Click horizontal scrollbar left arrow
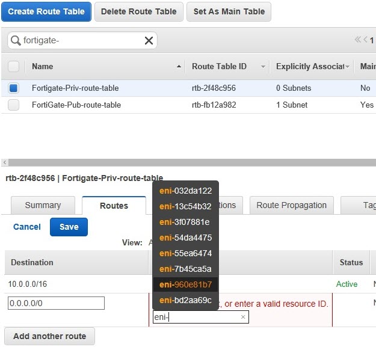This screenshot has height=347, width=376. pyautogui.click(x=5, y=162)
